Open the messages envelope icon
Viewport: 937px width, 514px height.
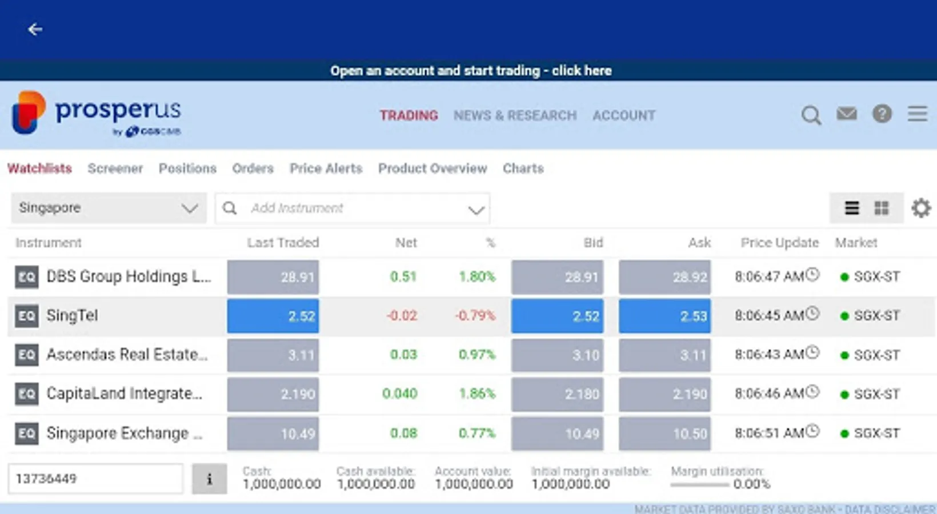pyautogui.click(x=847, y=114)
